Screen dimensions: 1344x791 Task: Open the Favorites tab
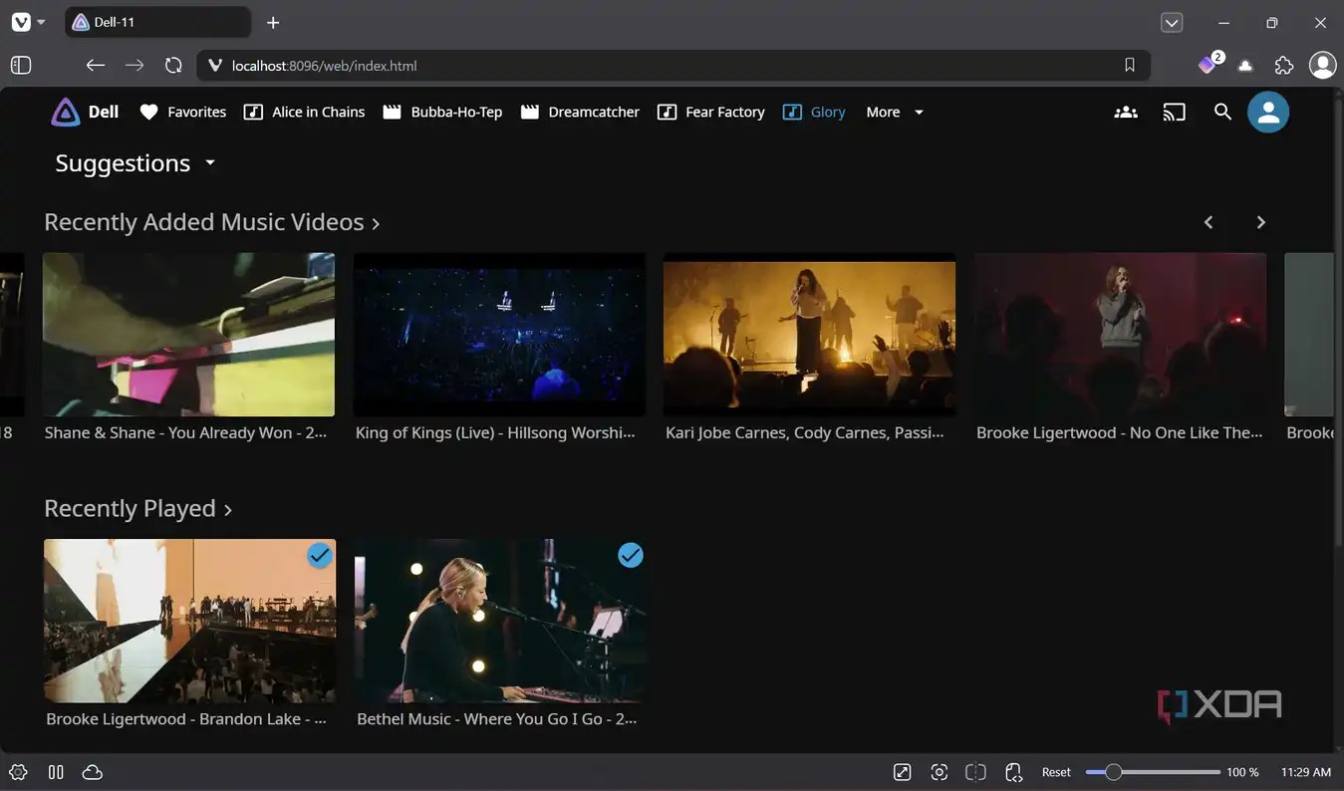coord(182,113)
